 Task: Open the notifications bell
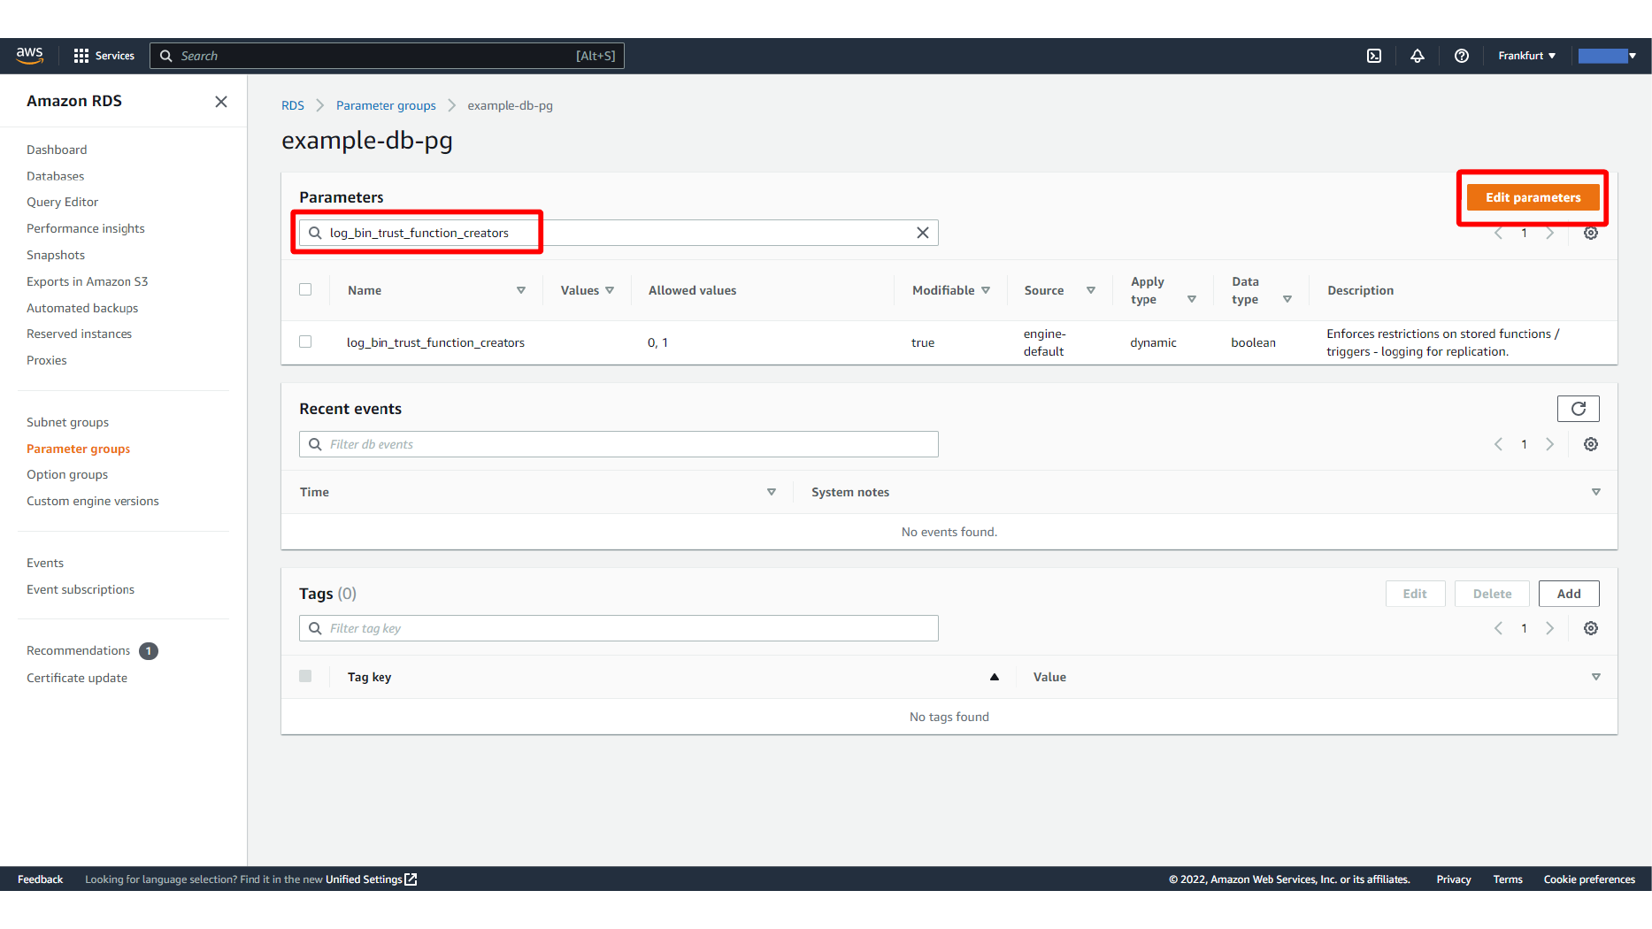1418,56
